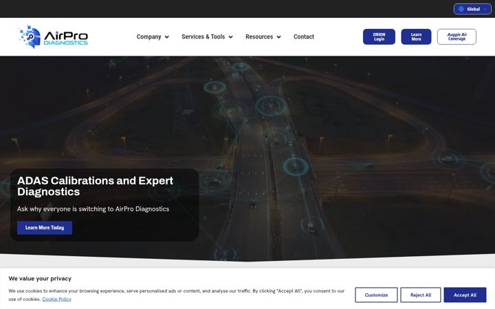Click the globe icon in Global selector
Viewport: 495px width, 309px height.
coord(461,9)
